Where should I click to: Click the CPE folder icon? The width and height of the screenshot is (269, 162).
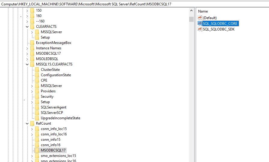tap(37, 80)
